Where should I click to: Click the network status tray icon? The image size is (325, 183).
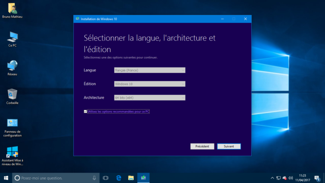(279, 178)
